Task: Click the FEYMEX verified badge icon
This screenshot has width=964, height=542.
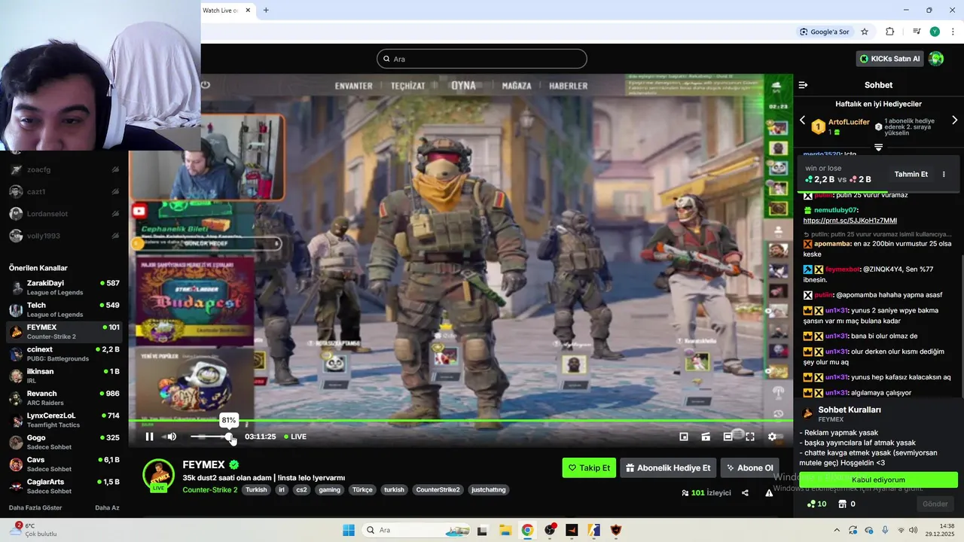Action: click(x=234, y=465)
